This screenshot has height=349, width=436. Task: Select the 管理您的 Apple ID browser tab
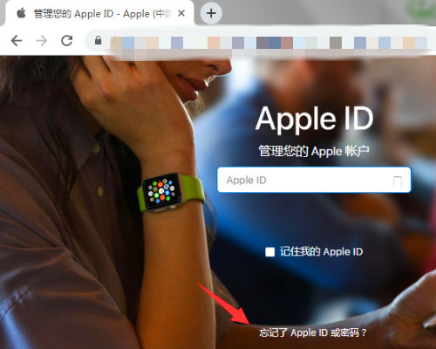98,13
